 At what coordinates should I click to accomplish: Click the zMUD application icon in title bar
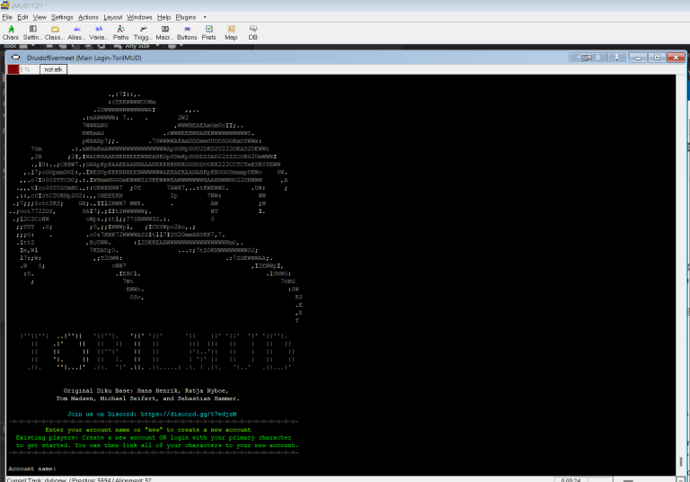coord(4,5)
